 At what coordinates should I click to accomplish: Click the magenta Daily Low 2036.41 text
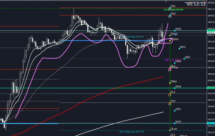tap(173, 60)
